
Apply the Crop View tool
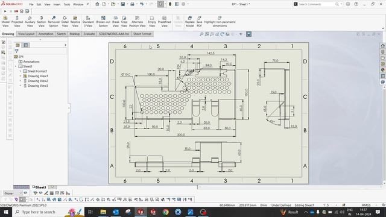124,22
